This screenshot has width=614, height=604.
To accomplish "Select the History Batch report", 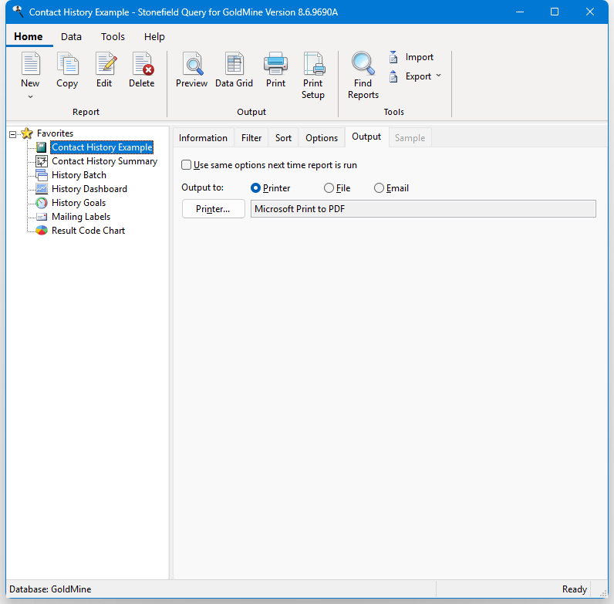I will (79, 174).
